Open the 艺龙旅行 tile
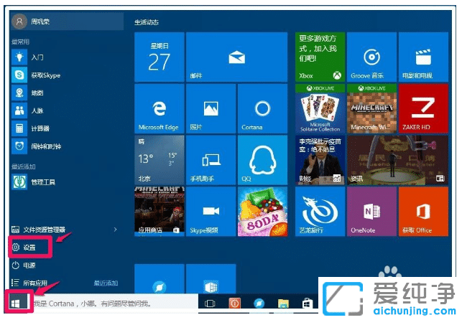Viewport: 462px width, 320px height. [x=320, y=212]
